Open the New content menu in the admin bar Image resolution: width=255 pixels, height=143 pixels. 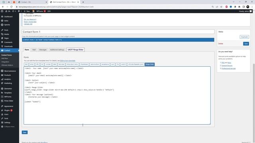coord(27,11)
